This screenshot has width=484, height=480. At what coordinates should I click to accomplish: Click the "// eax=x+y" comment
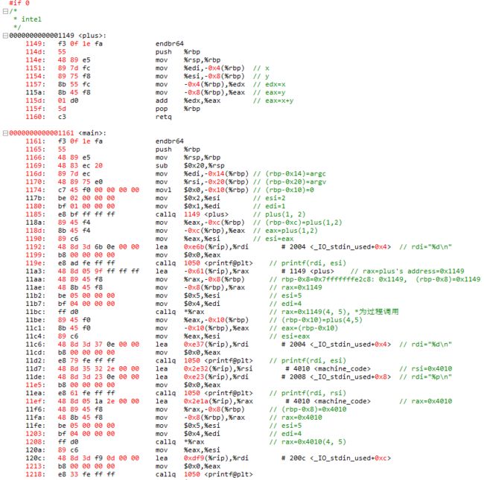(x=273, y=100)
